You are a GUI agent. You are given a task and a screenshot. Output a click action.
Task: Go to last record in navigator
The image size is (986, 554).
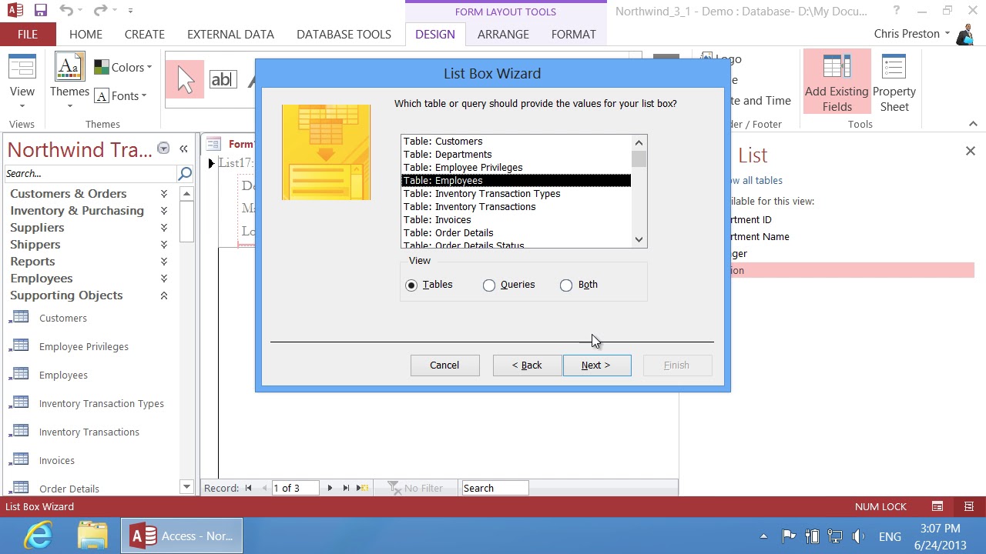point(346,488)
